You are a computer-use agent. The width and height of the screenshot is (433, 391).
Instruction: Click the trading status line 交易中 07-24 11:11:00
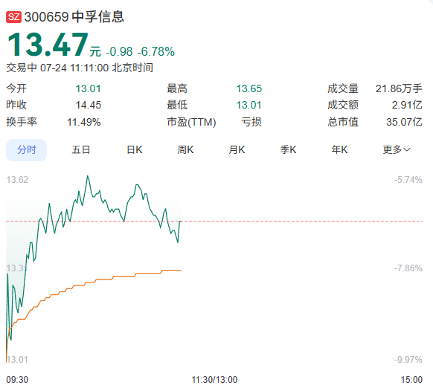coord(57,68)
